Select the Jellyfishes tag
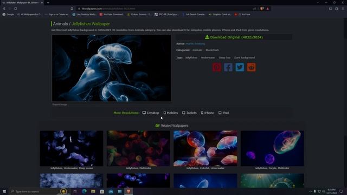Image resolution: width=347 pixels, height=195 pixels. [x=191, y=58]
